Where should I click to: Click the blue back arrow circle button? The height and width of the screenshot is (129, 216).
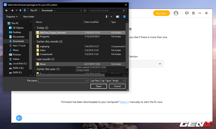[19, 118]
